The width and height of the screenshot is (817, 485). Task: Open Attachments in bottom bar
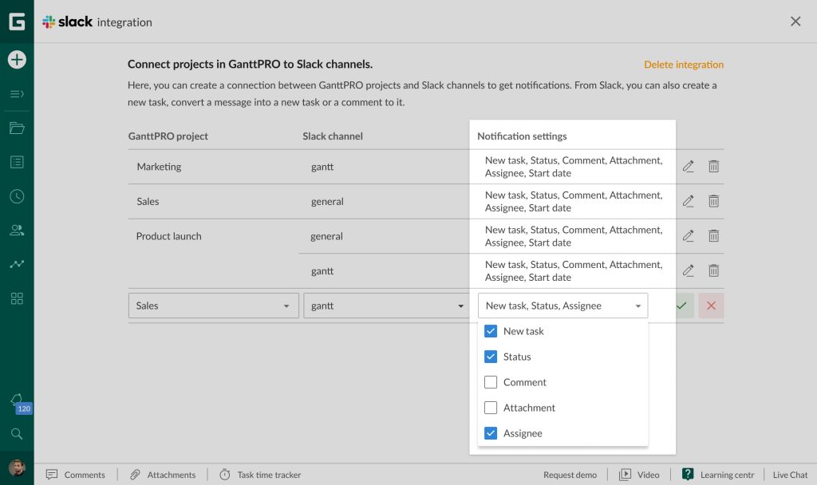point(163,475)
